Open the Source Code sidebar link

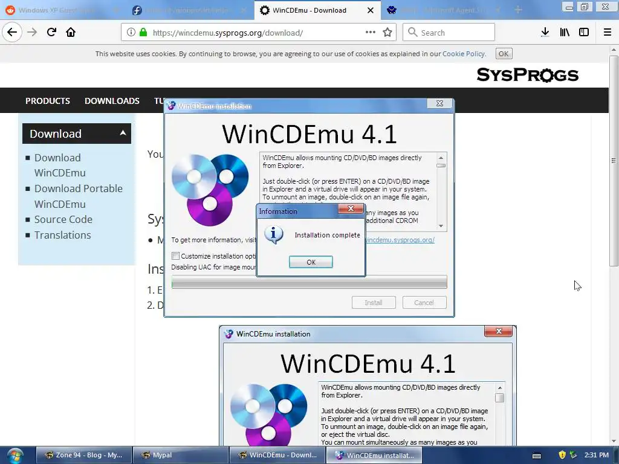63,219
